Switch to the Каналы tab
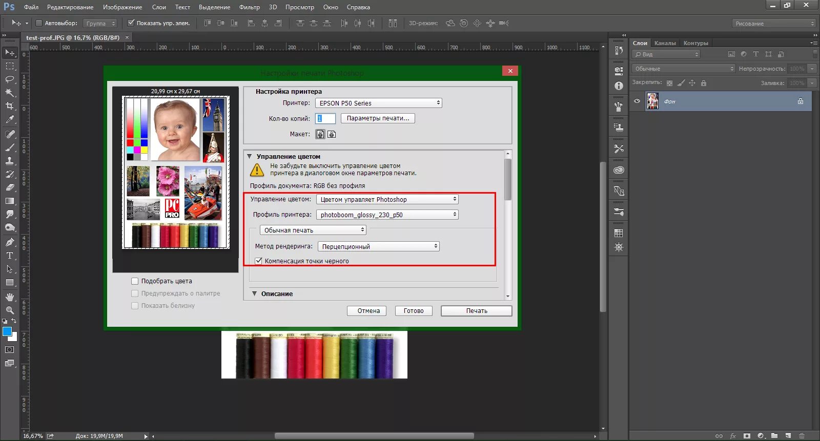 click(665, 43)
